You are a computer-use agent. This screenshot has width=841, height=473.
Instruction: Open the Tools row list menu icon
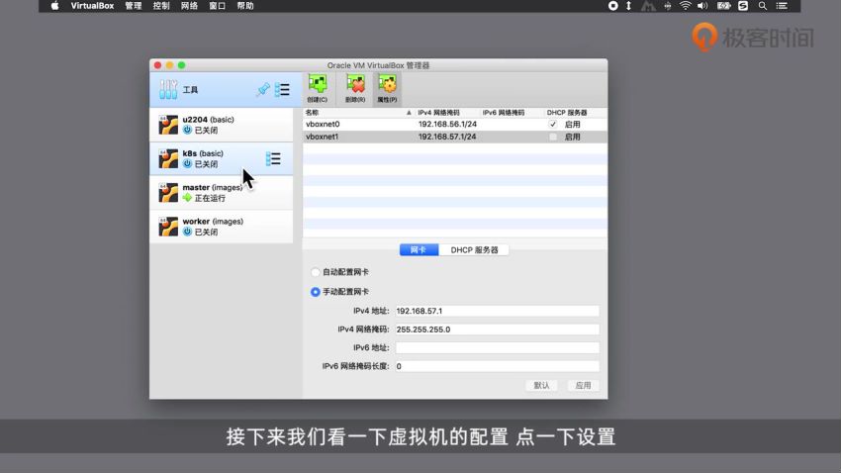tap(282, 90)
